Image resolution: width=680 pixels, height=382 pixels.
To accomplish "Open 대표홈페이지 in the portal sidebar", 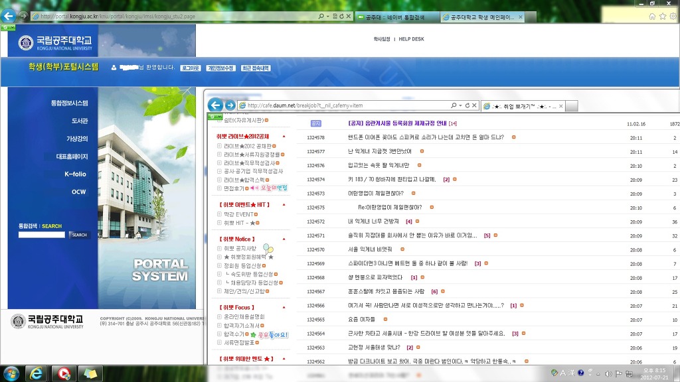I will pos(72,157).
